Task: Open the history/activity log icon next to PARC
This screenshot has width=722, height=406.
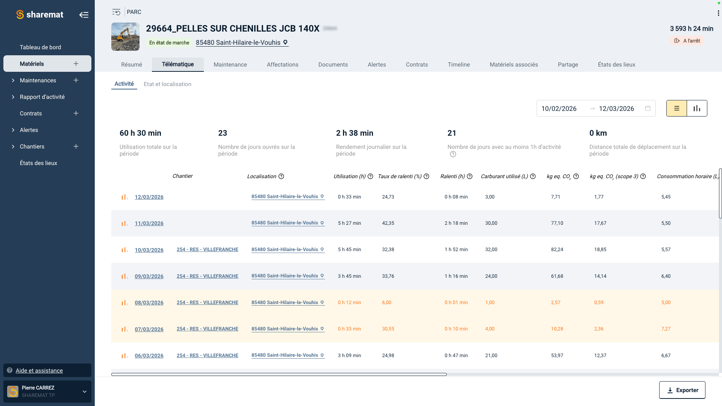Action: tap(116, 12)
